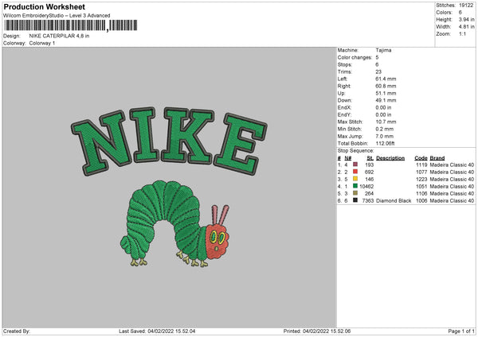Click the 'Created By:' footer label
This screenshot has height=337, width=478.
coord(17,331)
